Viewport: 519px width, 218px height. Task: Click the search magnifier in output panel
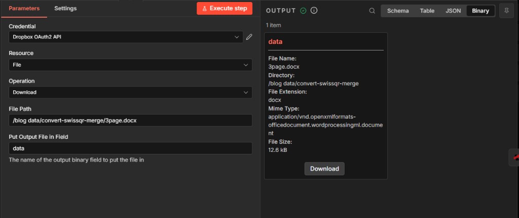(x=372, y=11)
